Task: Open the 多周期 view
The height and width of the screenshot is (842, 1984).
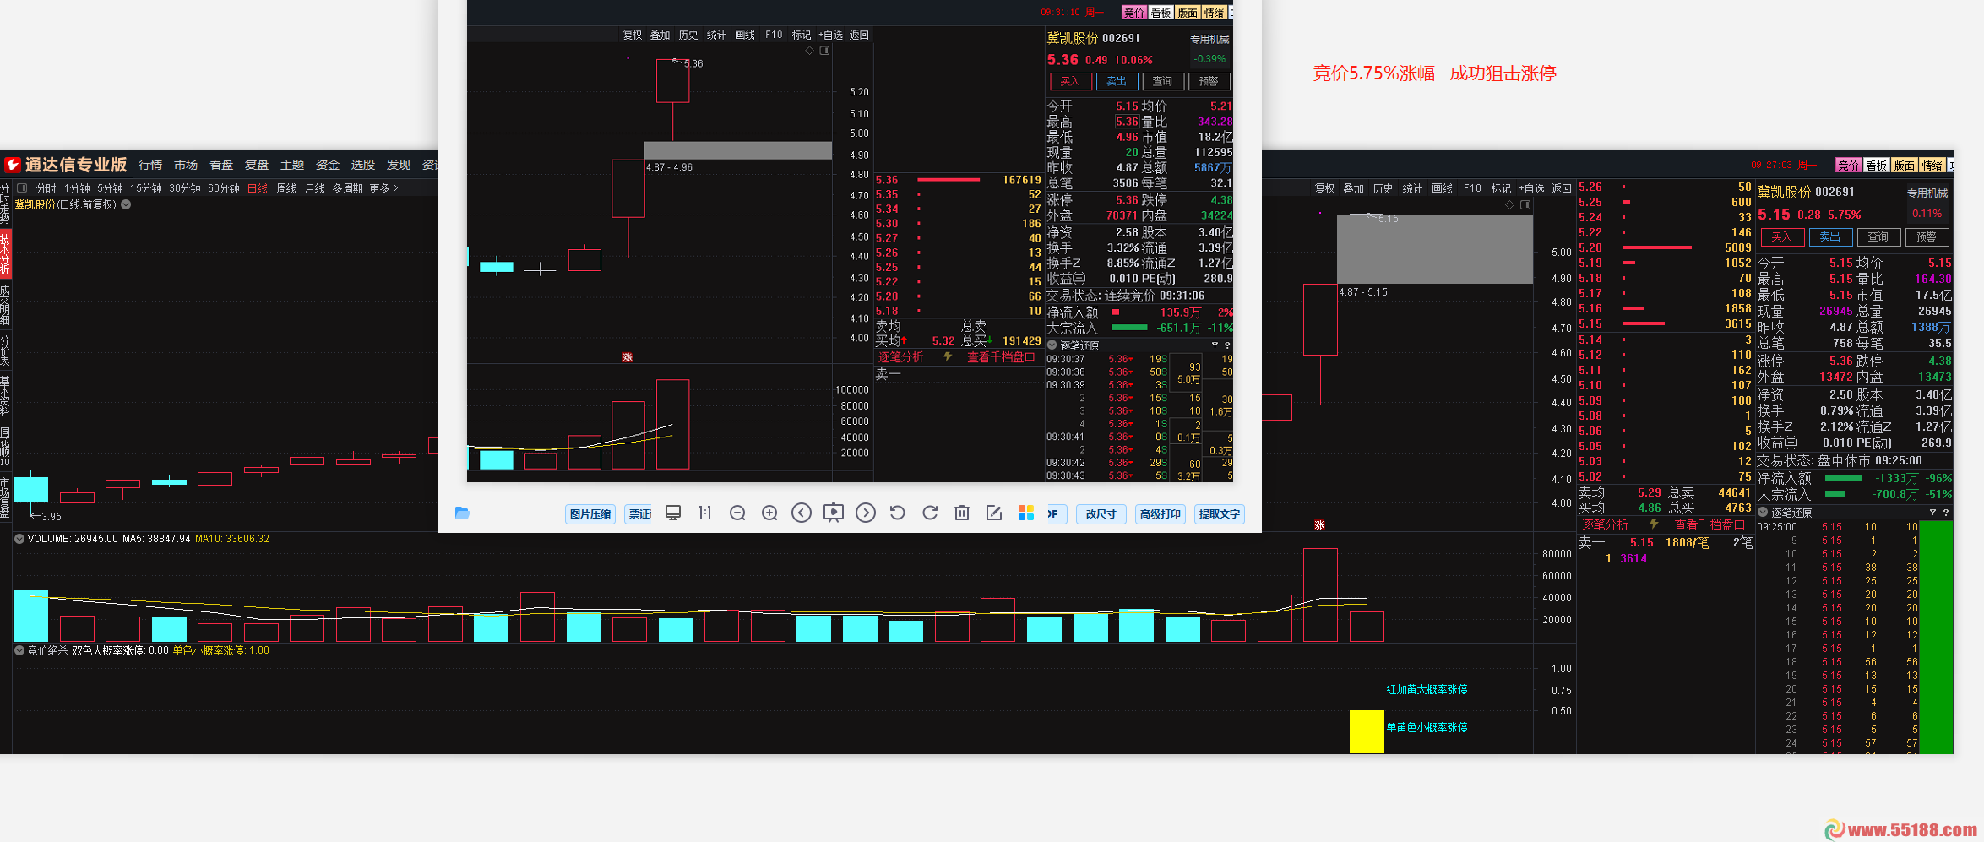Action: click(347, 189)
